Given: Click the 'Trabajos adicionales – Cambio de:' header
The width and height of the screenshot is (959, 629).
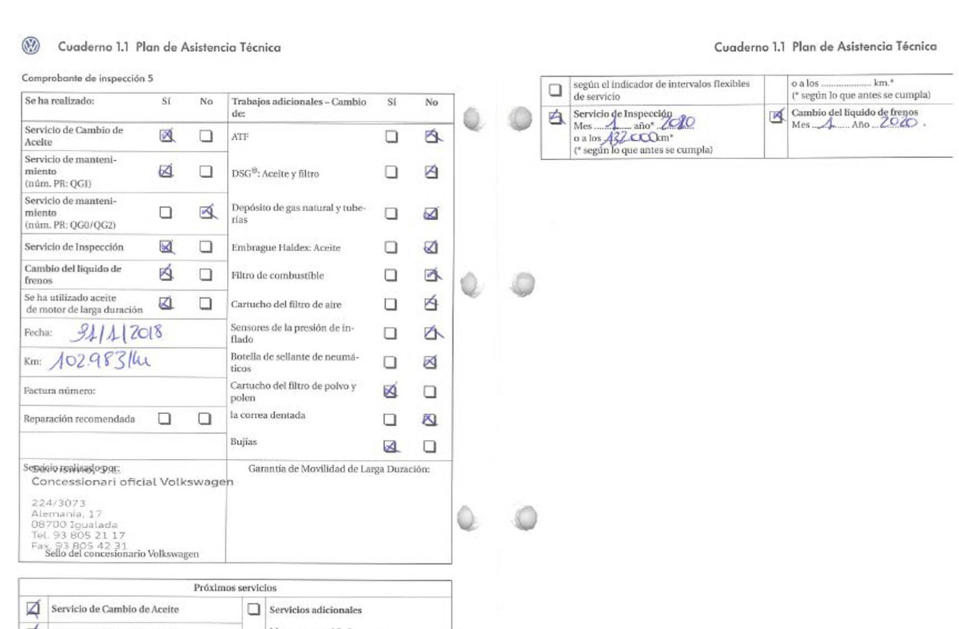Looking at the screenshot, I should (x=299, y=107).
